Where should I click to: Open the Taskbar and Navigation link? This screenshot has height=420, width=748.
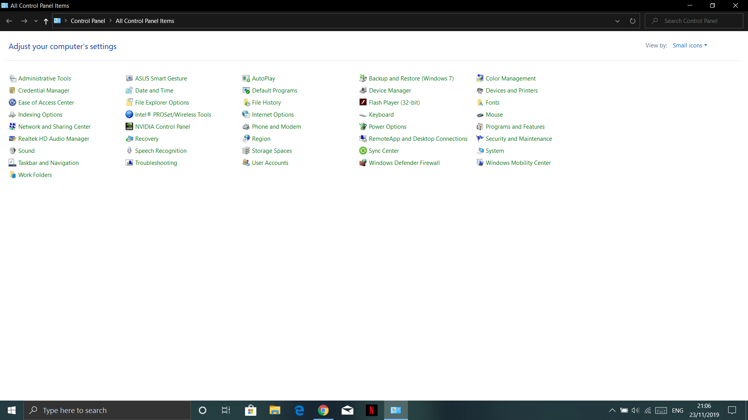pyautogui.click(x=48, y=163)
